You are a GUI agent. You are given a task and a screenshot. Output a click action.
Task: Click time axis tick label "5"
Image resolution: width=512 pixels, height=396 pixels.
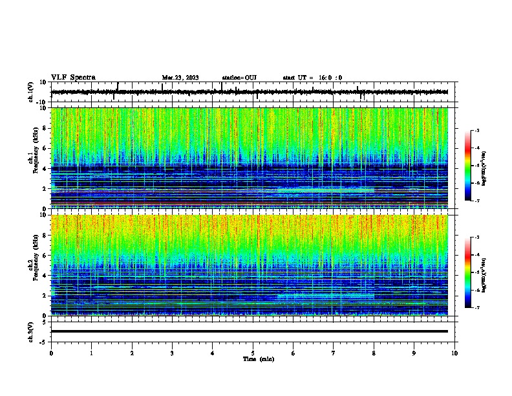pyautogui.click(x=253, y=353)
